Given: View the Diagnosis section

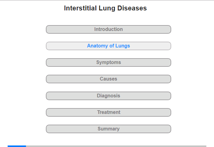Looking at the screenshot, I should point(109,96).
